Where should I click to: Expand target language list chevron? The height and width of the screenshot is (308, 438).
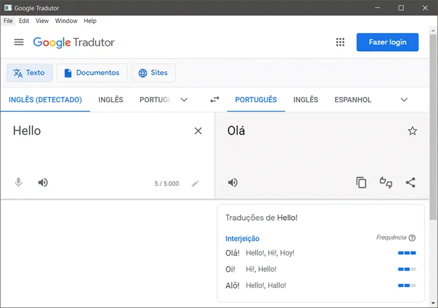404,100
